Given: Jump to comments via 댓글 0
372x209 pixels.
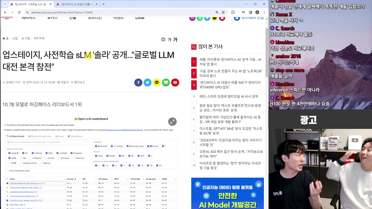Looking at the screenshot, I should [x=63, y=82].
